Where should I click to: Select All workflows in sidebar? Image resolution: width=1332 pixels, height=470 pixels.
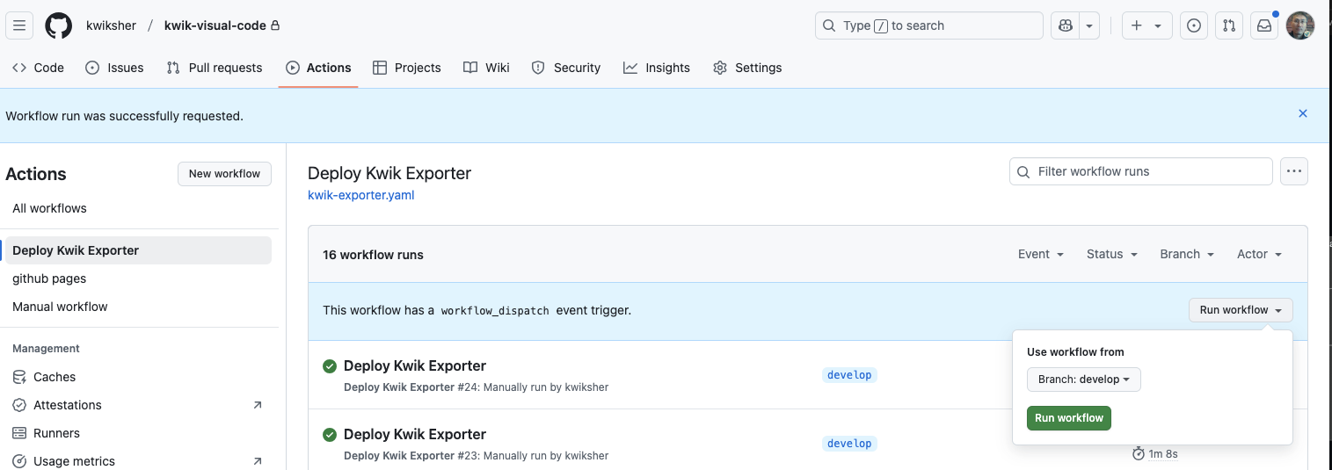pos(138,208)
